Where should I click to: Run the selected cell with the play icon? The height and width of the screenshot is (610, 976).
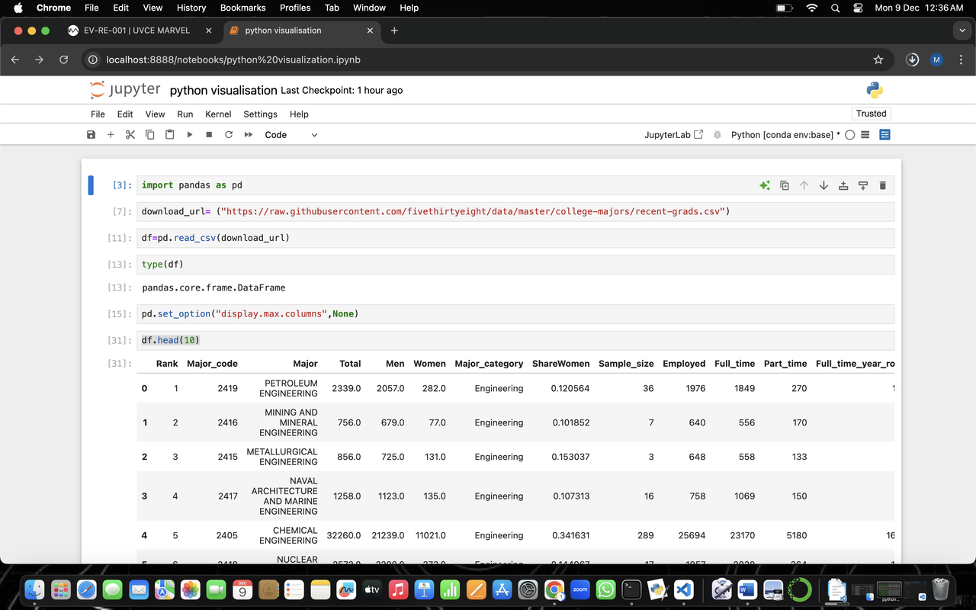tap(190, 135)
